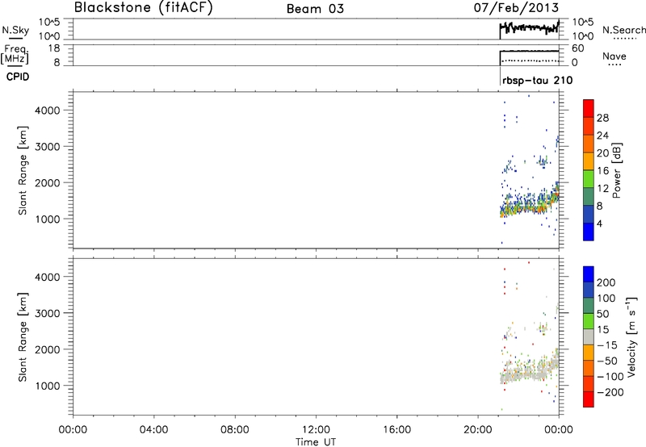Click the "60" Nave axis tick value
Screen dimensions: 646x447
(x=578, y=48)
